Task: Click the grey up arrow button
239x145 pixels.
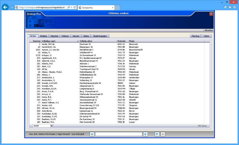Action: (x=163, y=134)
